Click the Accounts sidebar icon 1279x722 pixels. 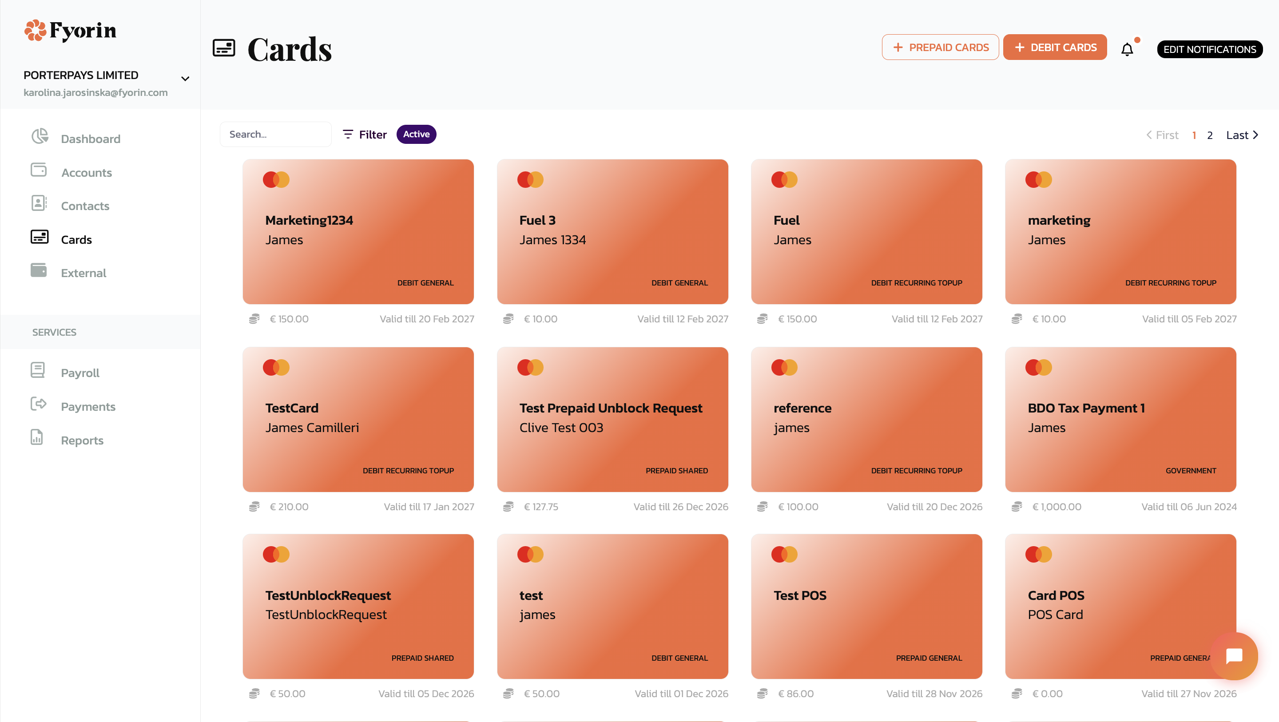point(39,171)
